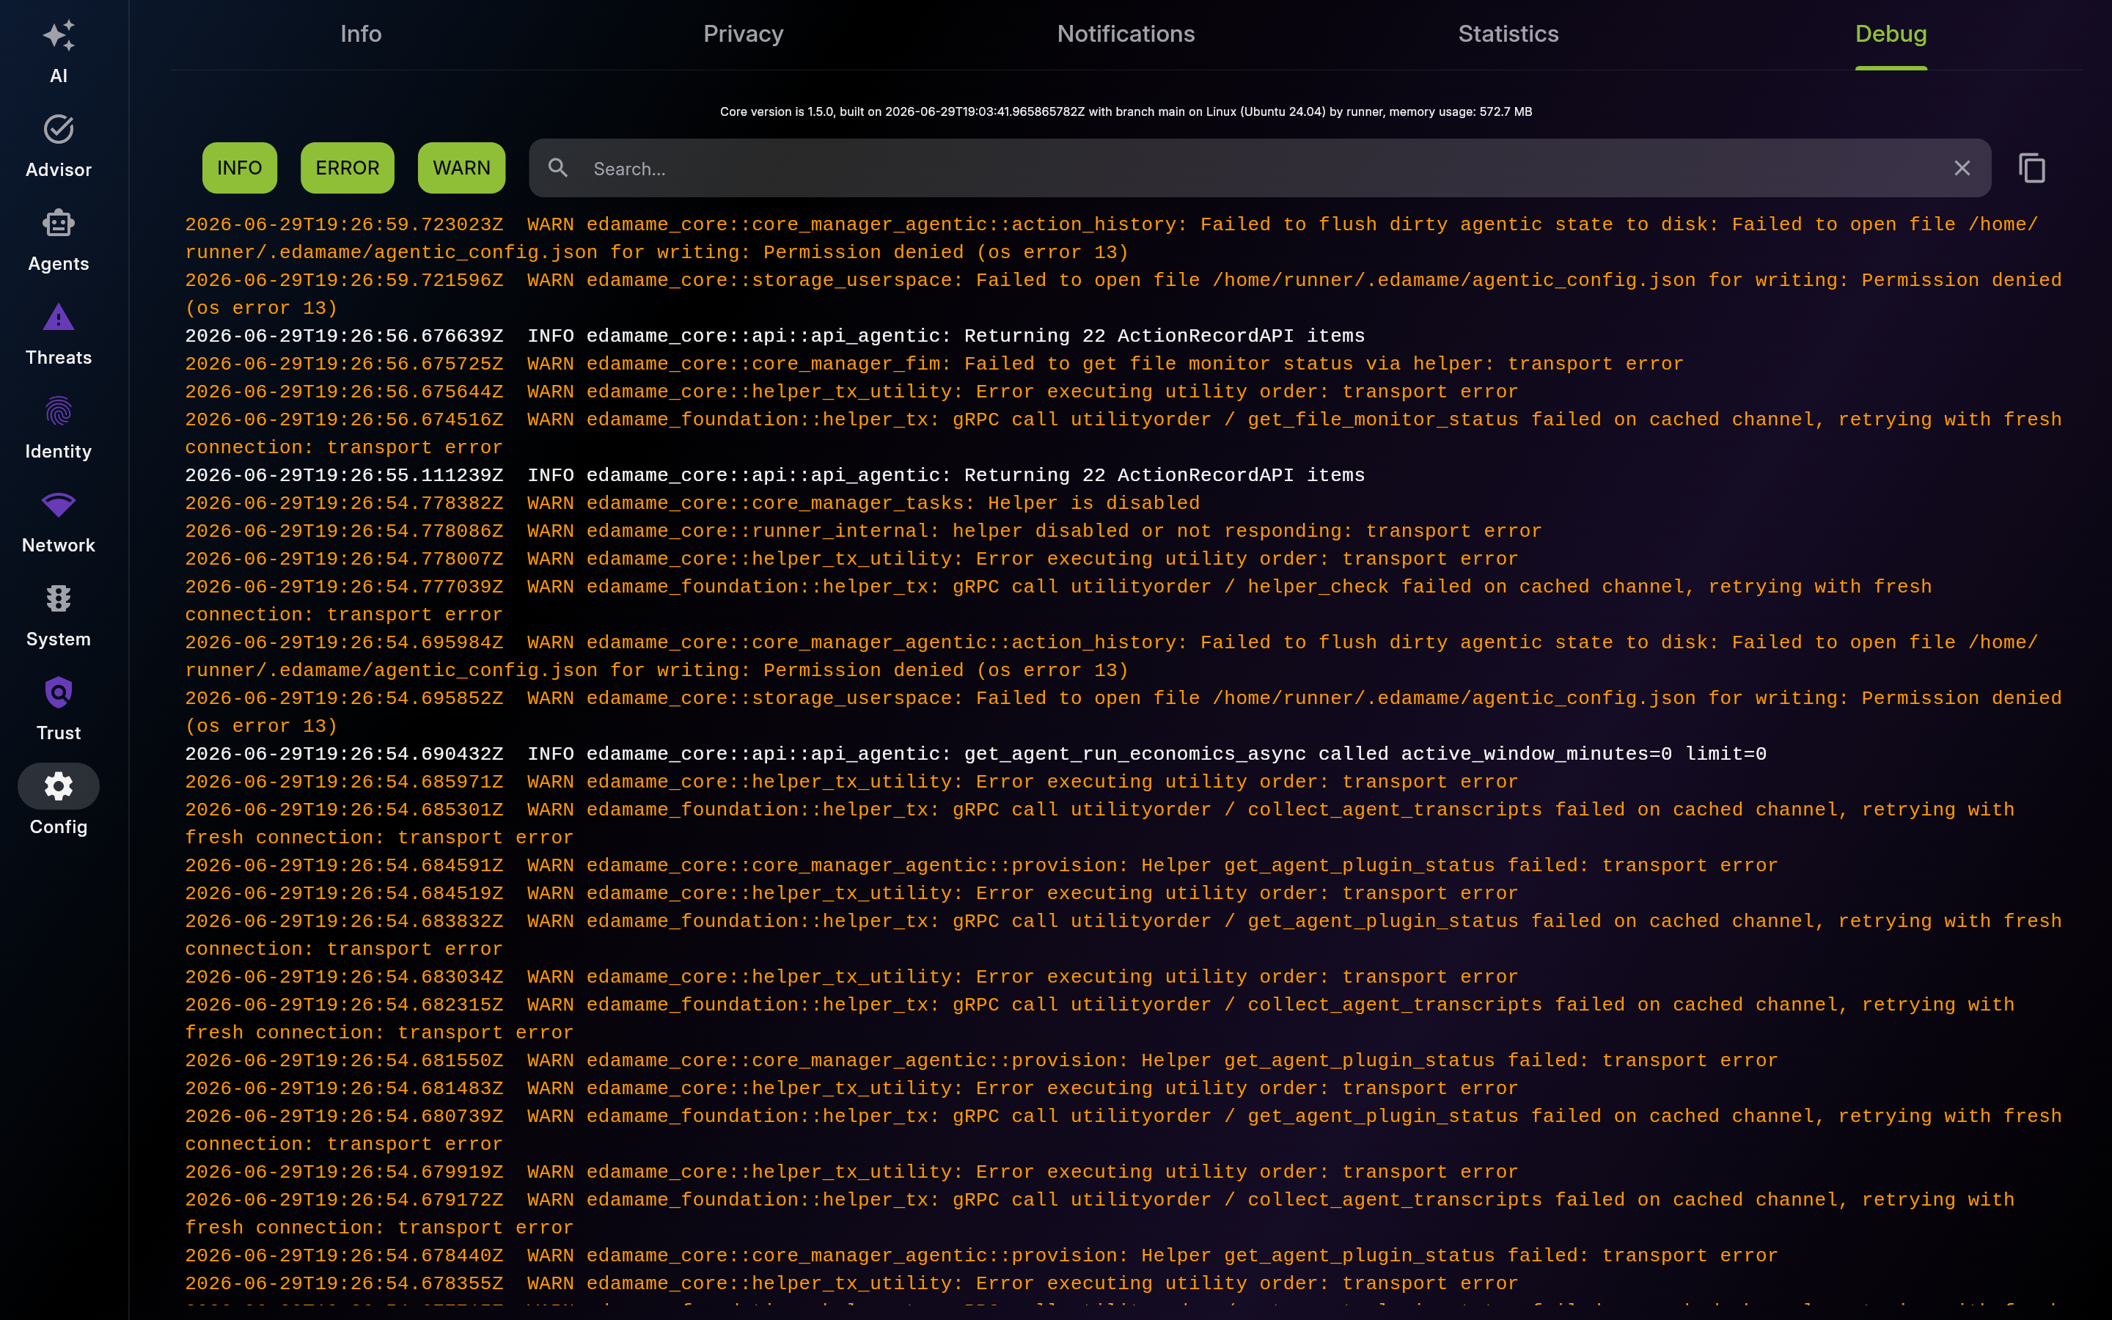Copy logs with the clipboard icon
The image size is (2112, 1320).
click(2032, 168)
